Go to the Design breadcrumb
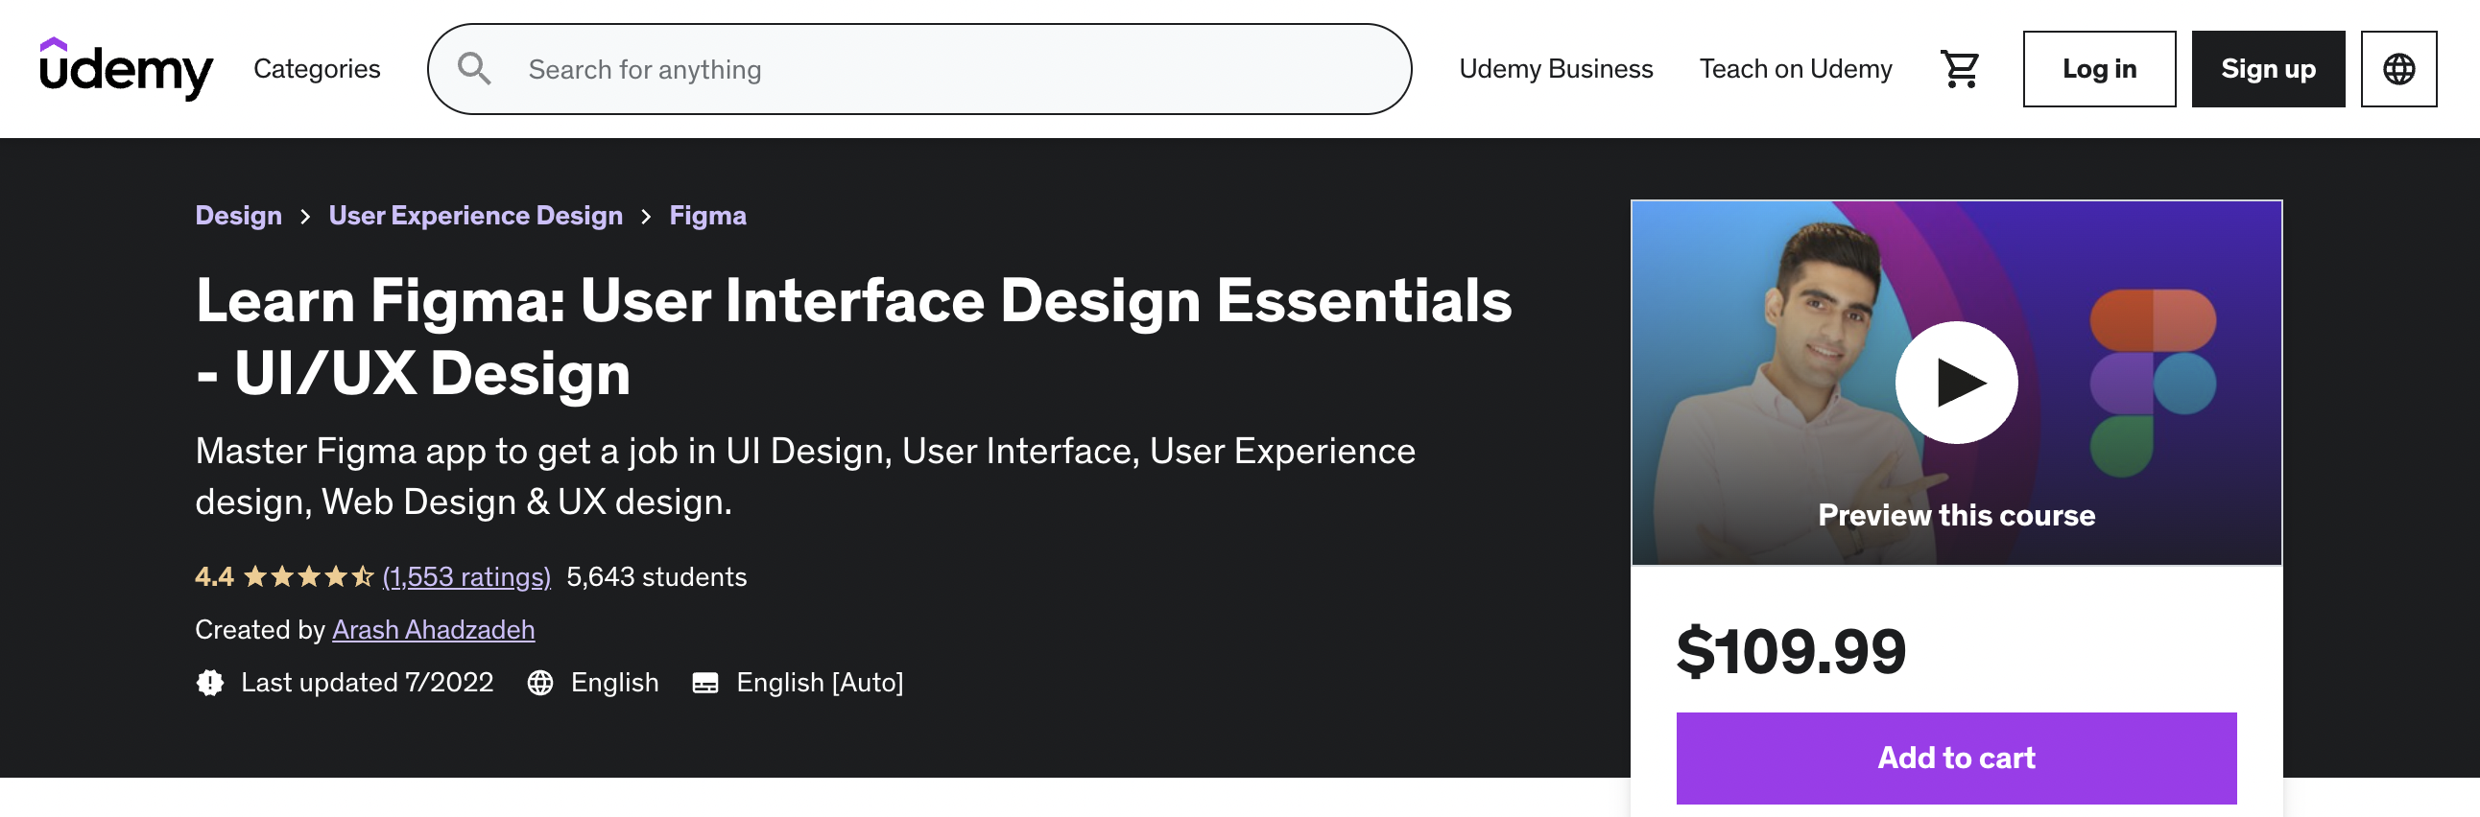The width and height of the screenshot is (2480, 817). 239,216
